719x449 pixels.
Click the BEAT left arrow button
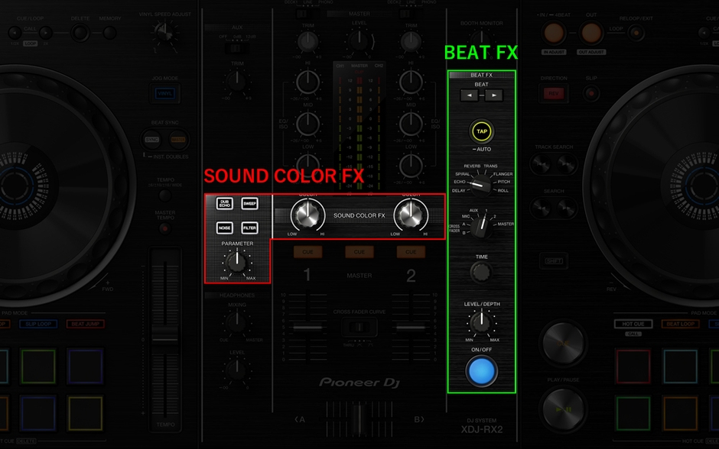[470, 95]
